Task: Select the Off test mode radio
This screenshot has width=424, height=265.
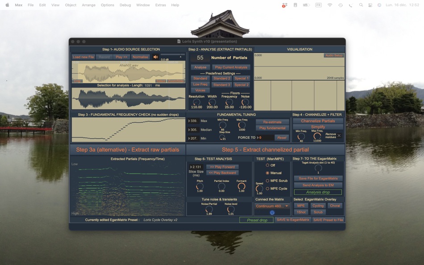Action: [x=267, y=165]
